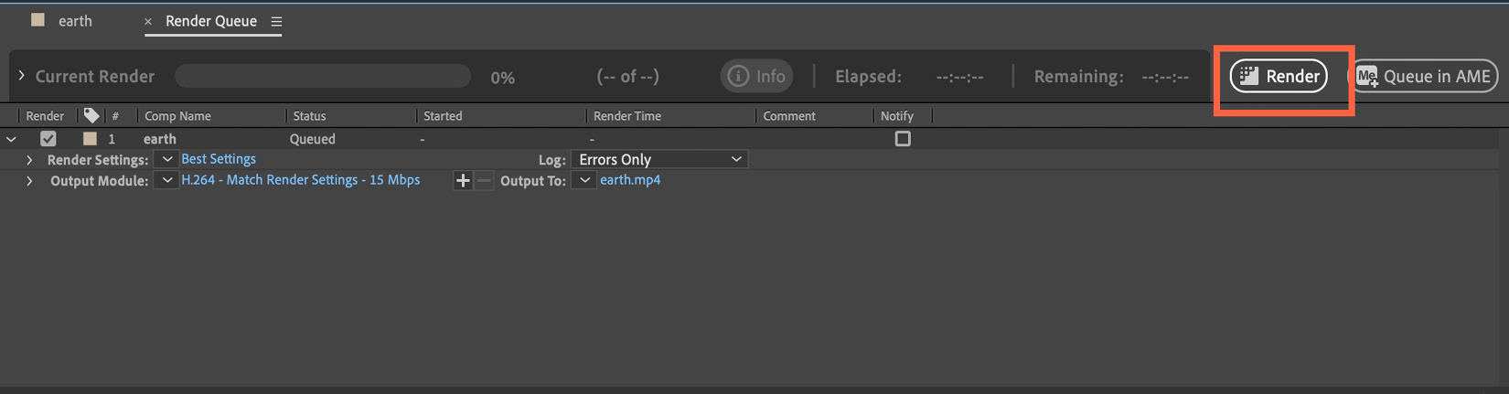Add an output module with plus icon
The height and width of the screenshot is (394, 1509).
(463, 181)
